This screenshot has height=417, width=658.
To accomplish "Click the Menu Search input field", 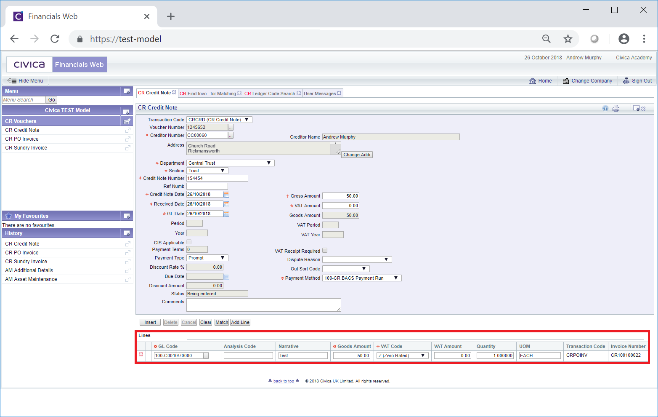I will [x=24, y=100].
